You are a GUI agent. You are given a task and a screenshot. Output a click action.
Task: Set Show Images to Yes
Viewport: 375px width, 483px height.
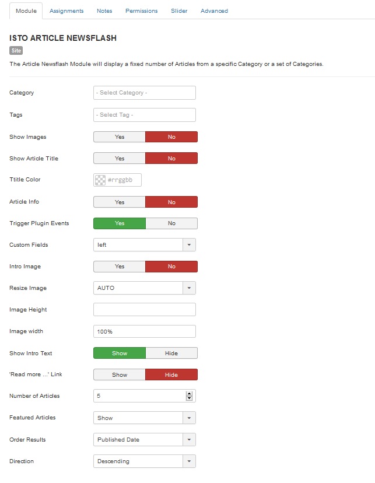pos(120,136)
